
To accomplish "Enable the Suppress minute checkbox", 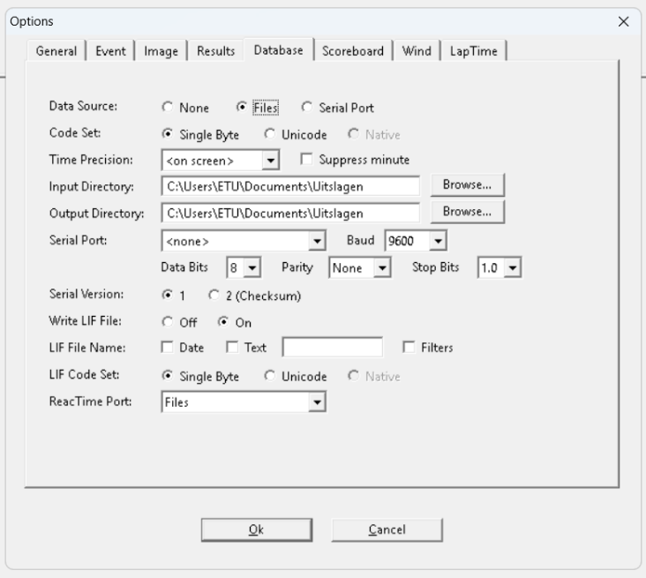I will (x=307, y=160).
